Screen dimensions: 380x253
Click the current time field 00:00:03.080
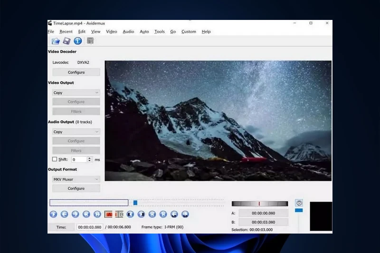tap(90, 227)
